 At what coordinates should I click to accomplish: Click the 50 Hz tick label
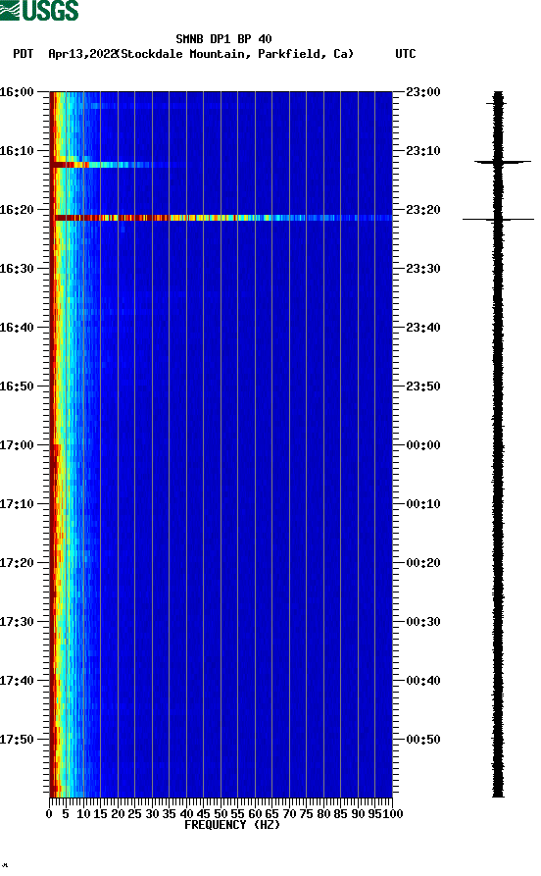pyautogui.click(x=221, y=814)
